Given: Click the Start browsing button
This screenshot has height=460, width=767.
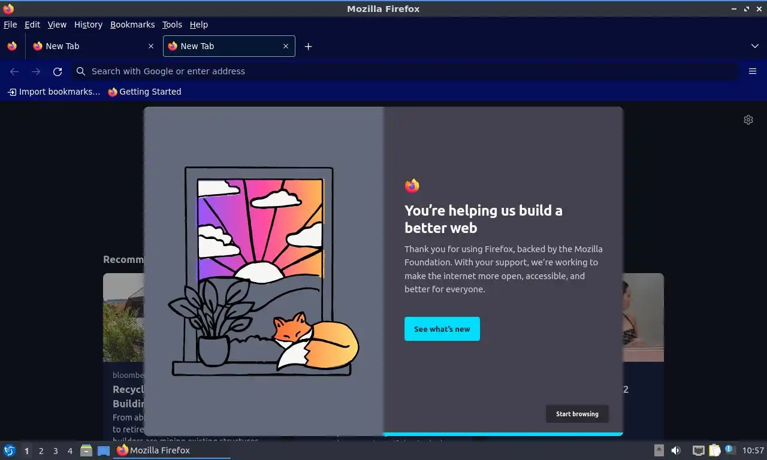Looking at the screenshot, I should click(577, 414).
